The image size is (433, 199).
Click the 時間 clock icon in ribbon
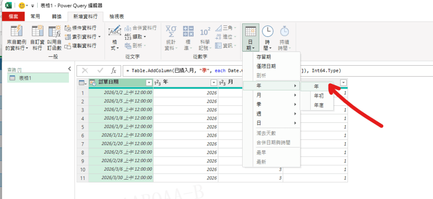click(x=268, y=32)
